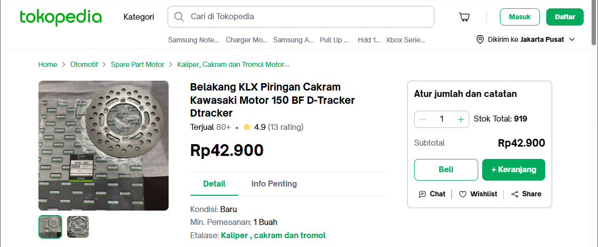Expand the Jakarta Pusat delivery dropdown
The image size is (598, 247).
pyautogui.click(x=572, y=39)
